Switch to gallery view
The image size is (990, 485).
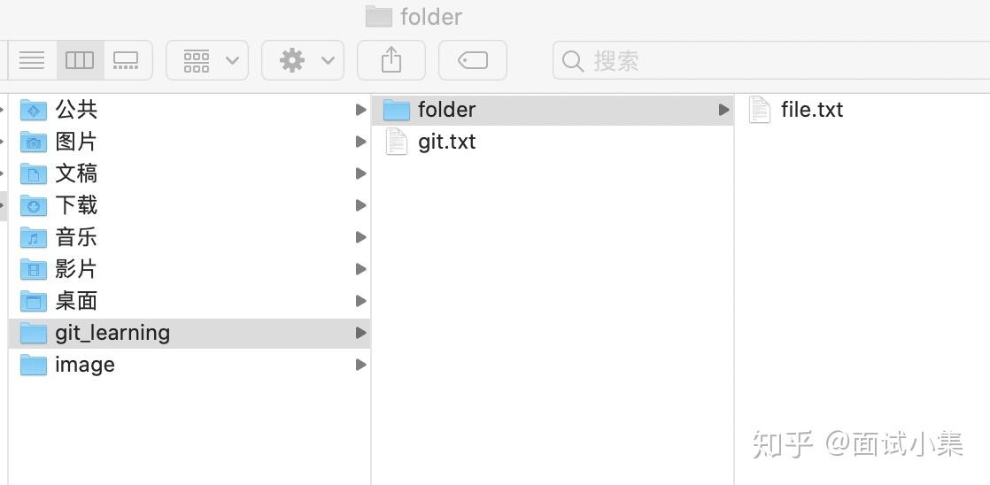point(127,60)
